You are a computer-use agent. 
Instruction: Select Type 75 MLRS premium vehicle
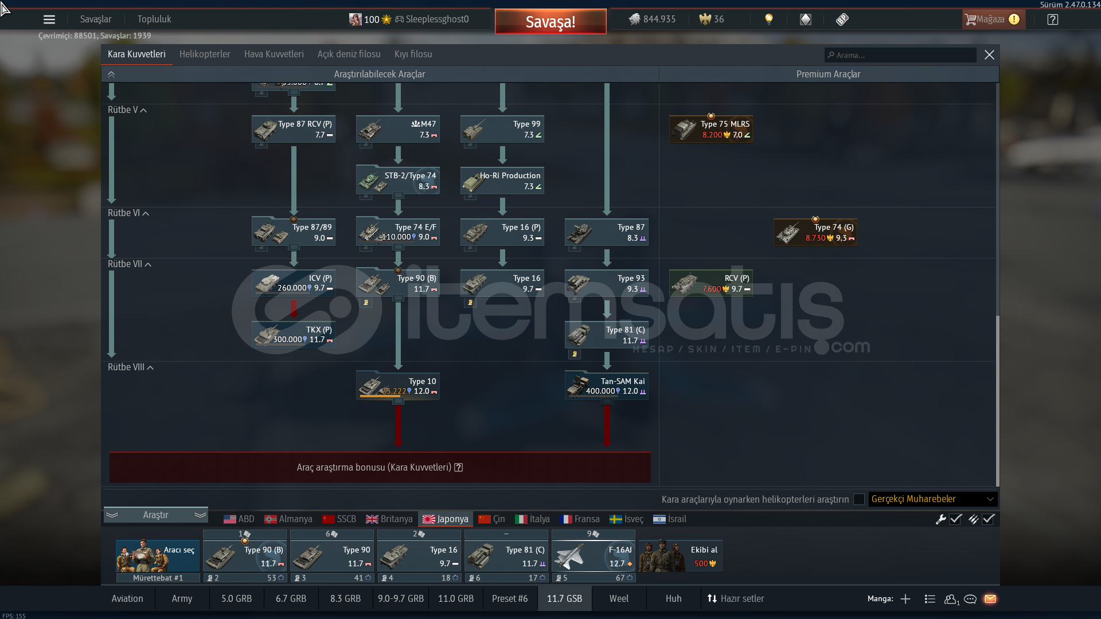point(711,129)
